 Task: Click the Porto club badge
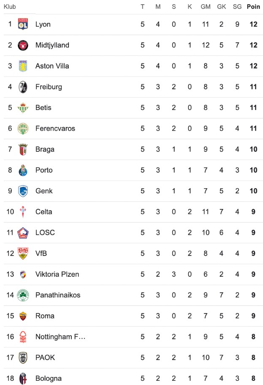pyautogui.click(x=23, y=170)
